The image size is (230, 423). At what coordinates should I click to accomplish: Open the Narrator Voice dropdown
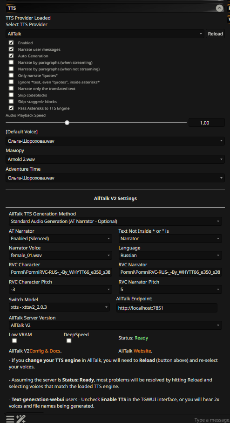(61, 255)
